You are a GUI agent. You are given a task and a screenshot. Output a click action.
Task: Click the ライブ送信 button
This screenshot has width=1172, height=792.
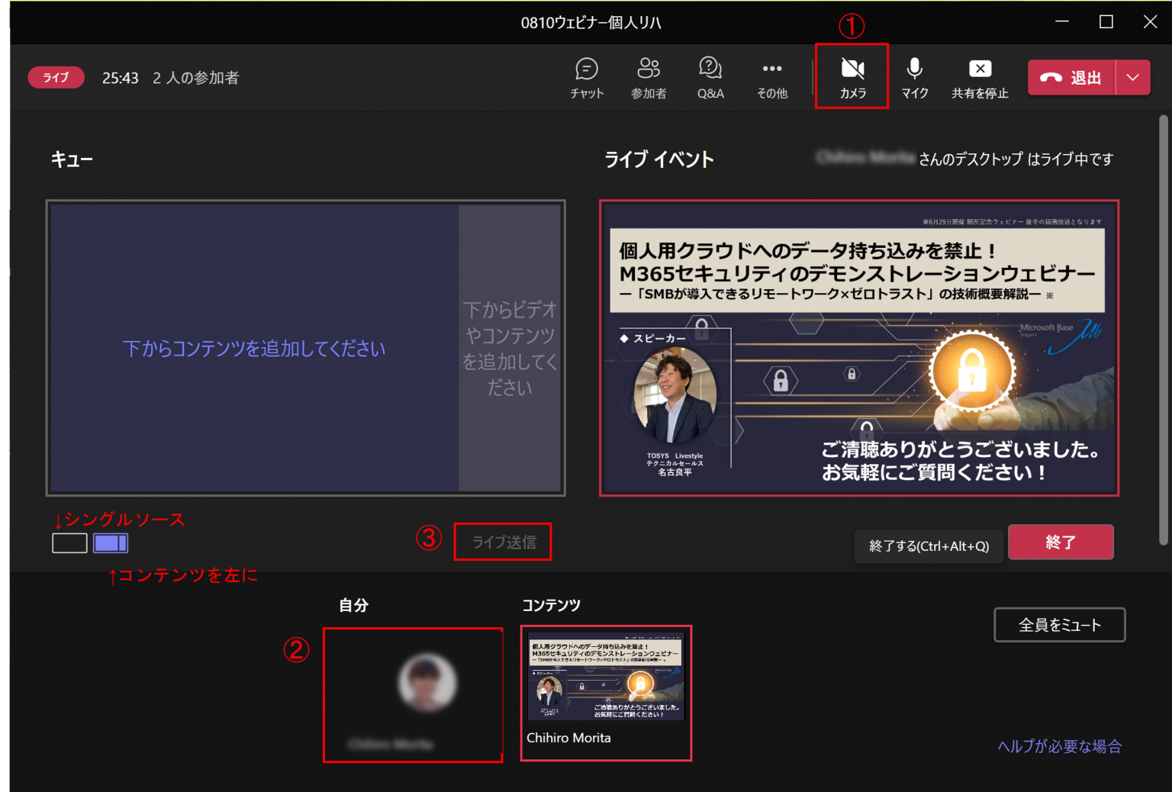[504, 542]
